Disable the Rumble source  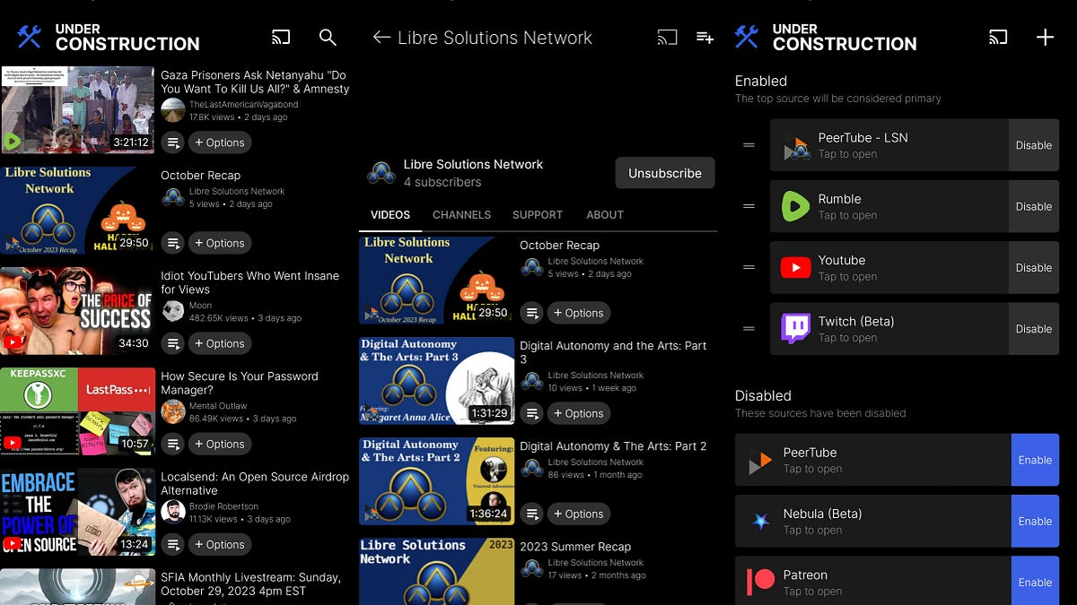(x=1034, y=206)
